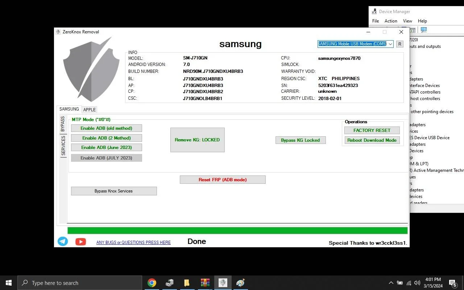Select the vertical SERVICES tab

[x=63, y=146]
